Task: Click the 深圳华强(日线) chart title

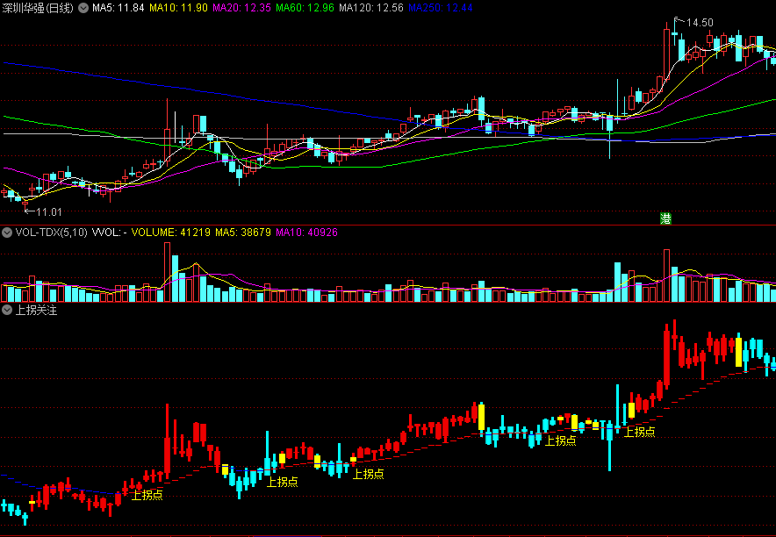Action: tap(38, 8)
